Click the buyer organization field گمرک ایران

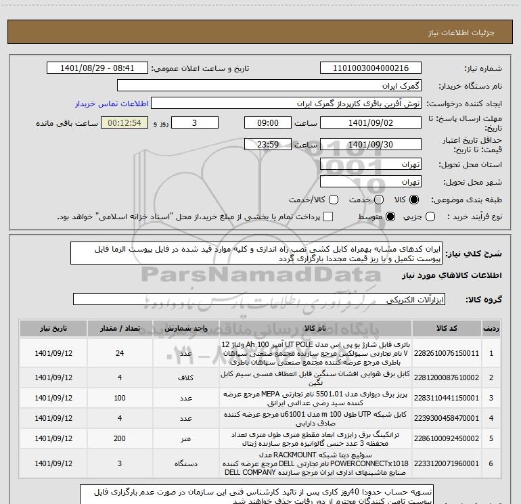(269, 86)
